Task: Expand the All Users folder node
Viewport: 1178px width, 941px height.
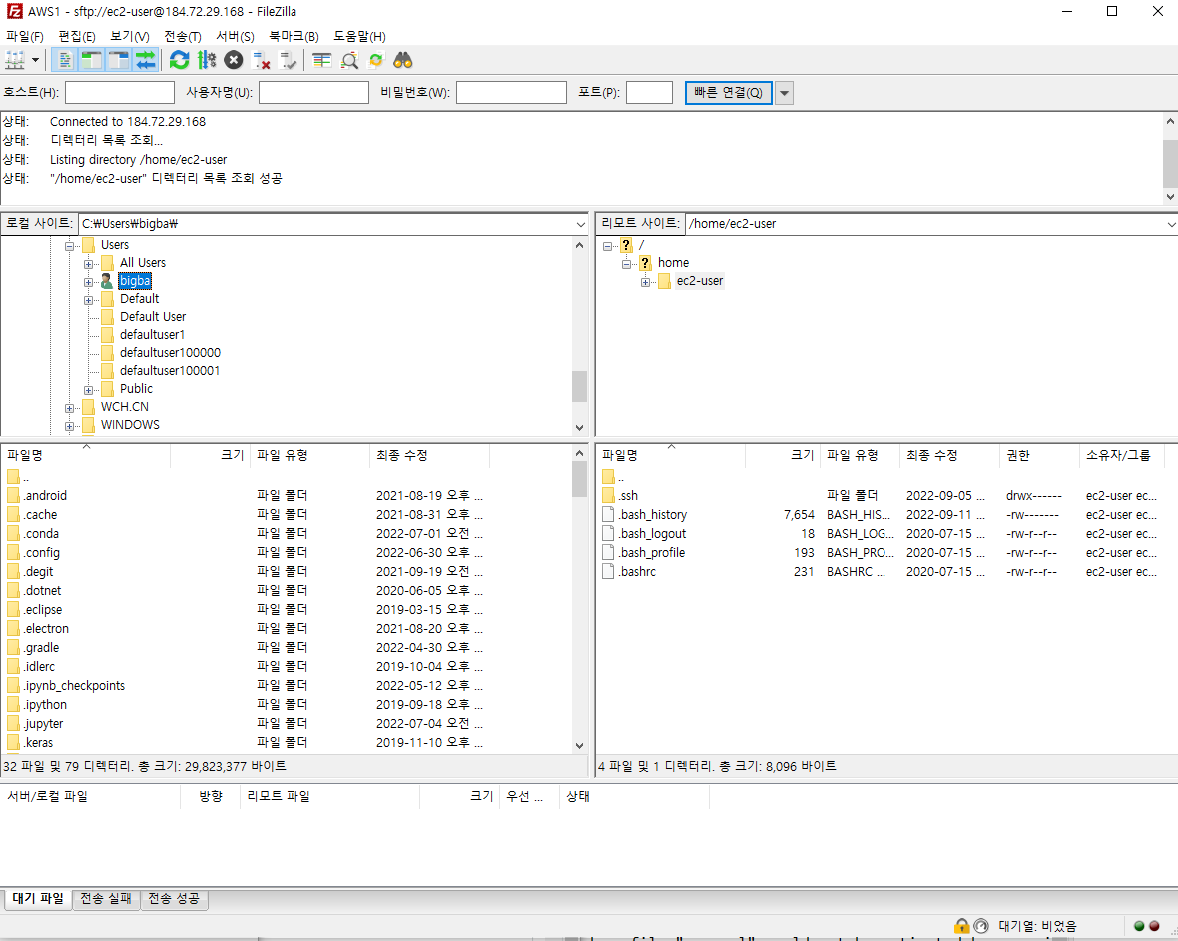Action: [x=88, y=263]
